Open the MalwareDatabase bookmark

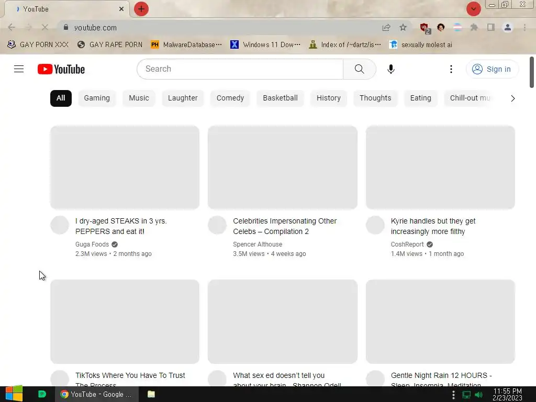pyautogui.click(x=187, y=45)
